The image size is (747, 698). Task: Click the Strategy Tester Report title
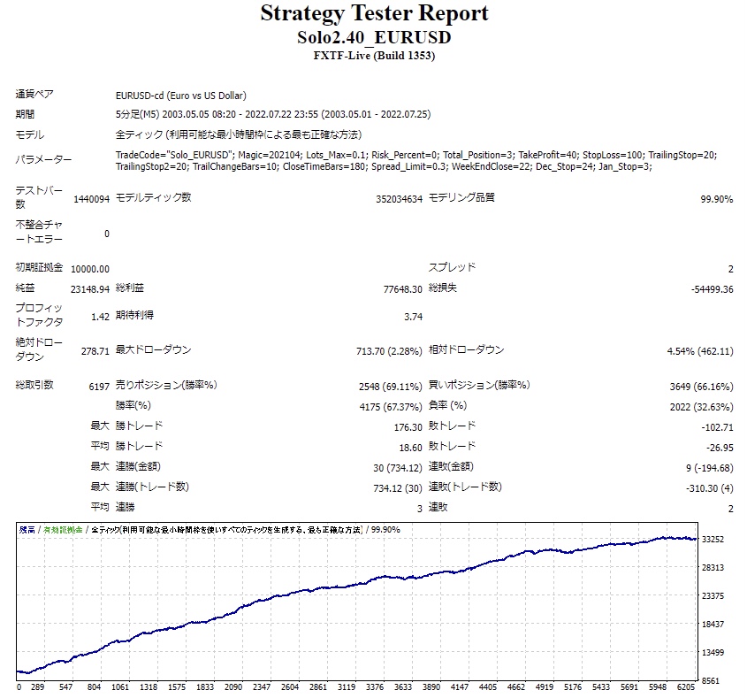(374, 14)
